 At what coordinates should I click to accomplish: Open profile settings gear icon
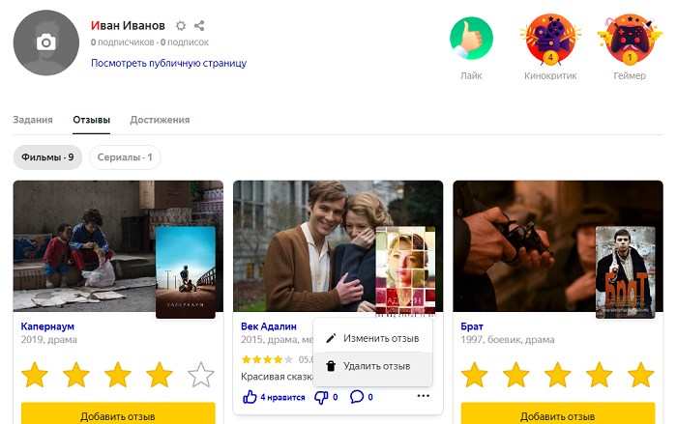coord(181,26)
